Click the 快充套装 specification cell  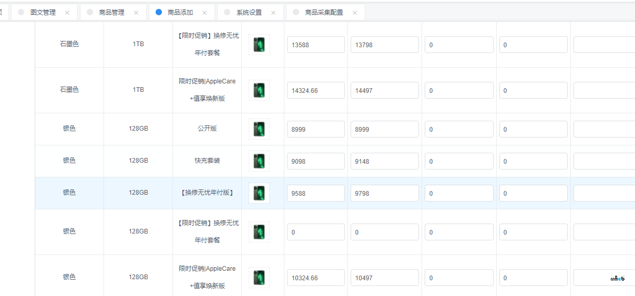(x=207, y=161)
